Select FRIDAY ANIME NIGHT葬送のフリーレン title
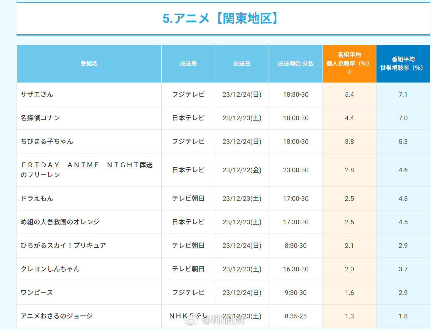The height and width of the screenshot is (330, 431). coord(87,170)
